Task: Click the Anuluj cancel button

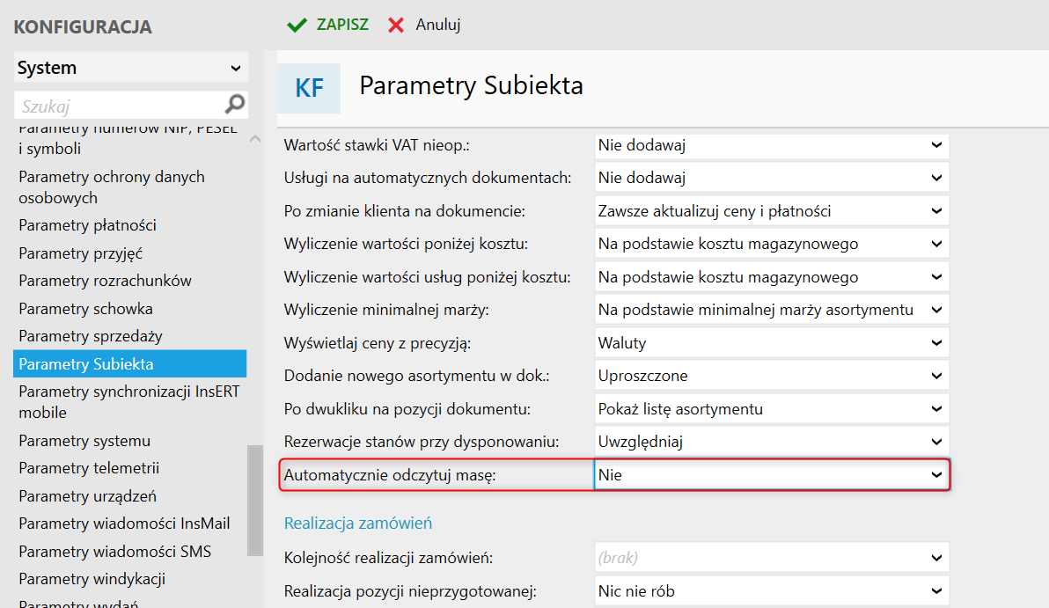Action: 437,25
